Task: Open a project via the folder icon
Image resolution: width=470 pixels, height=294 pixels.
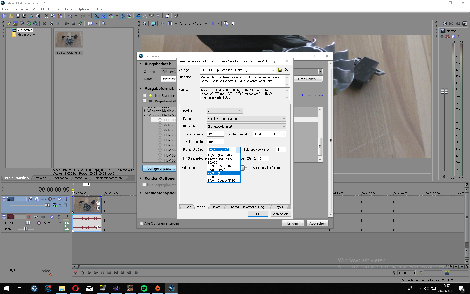Action: pyautogui.click(x=11, y=16)
